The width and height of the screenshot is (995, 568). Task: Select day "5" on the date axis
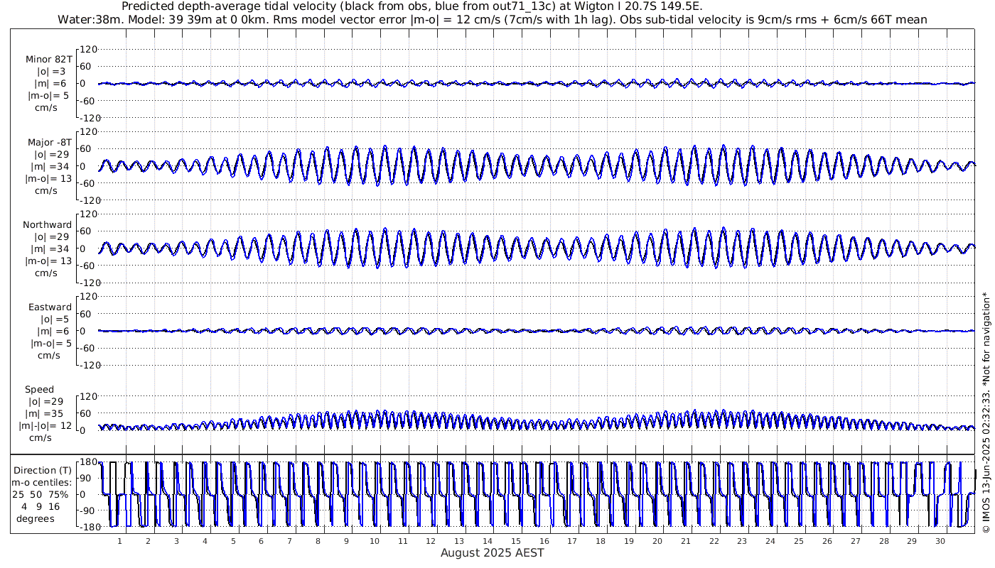point(233,541)
